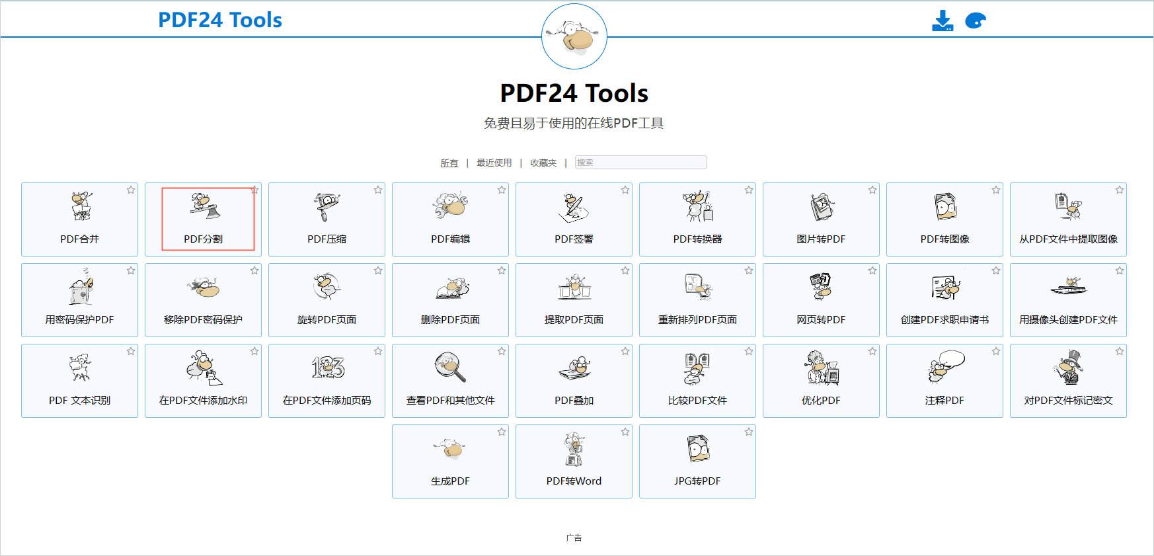Toggle the favorite star on 优化PDF
This screenshot has height=556, width=1154.
(872, 351)
